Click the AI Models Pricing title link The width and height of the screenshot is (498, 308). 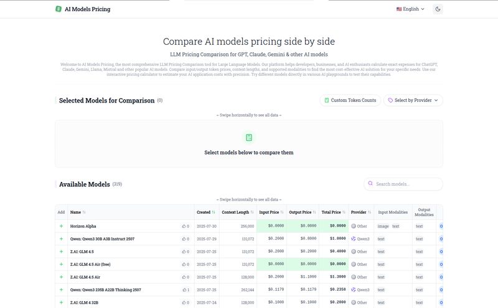click(87, 9)
